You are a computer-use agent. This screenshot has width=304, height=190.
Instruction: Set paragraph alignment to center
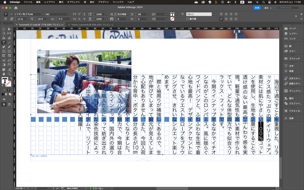(x=226, y=14)
